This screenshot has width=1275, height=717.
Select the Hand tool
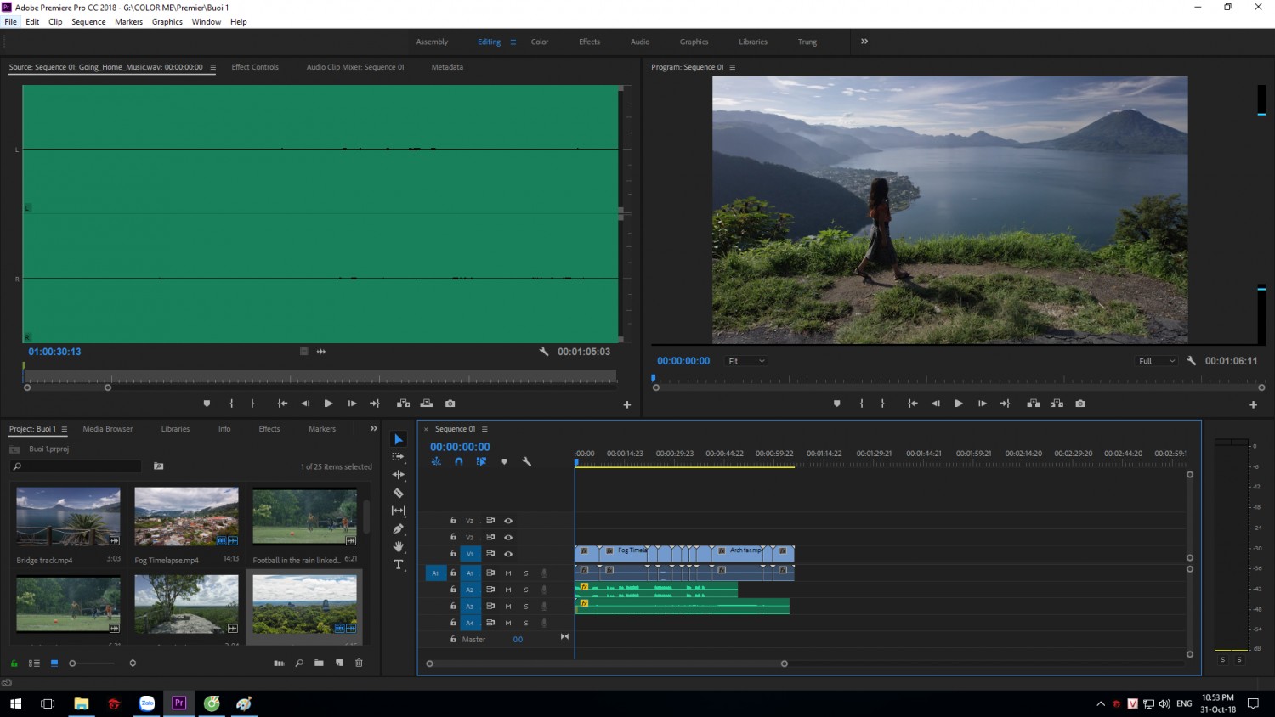[x=399, y=546]
